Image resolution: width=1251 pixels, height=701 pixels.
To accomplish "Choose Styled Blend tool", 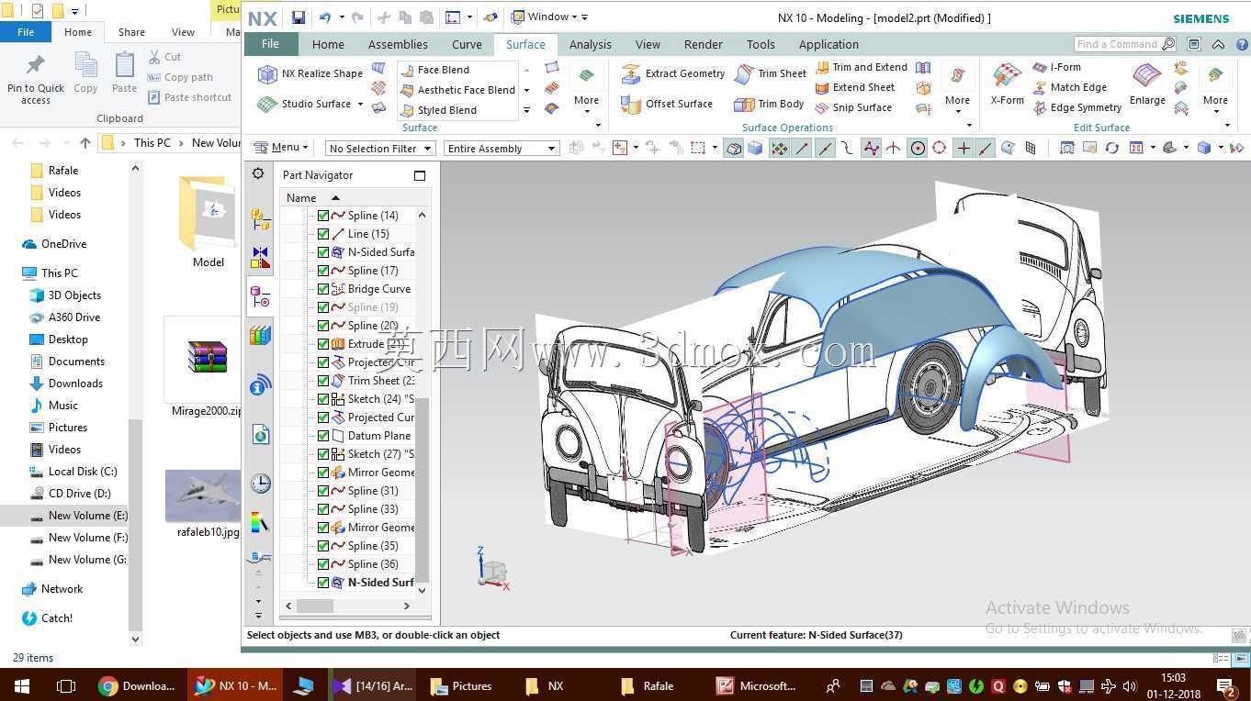I will click(438, 110).
